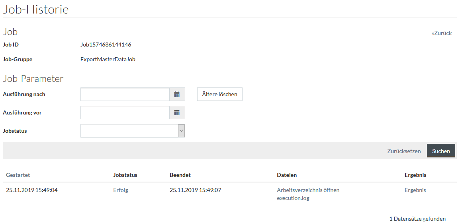The width and height of the screenshot is (458, 223).
Task: Open the Arbeitsverzeichnis öffnen link
Action: point(308,190)
